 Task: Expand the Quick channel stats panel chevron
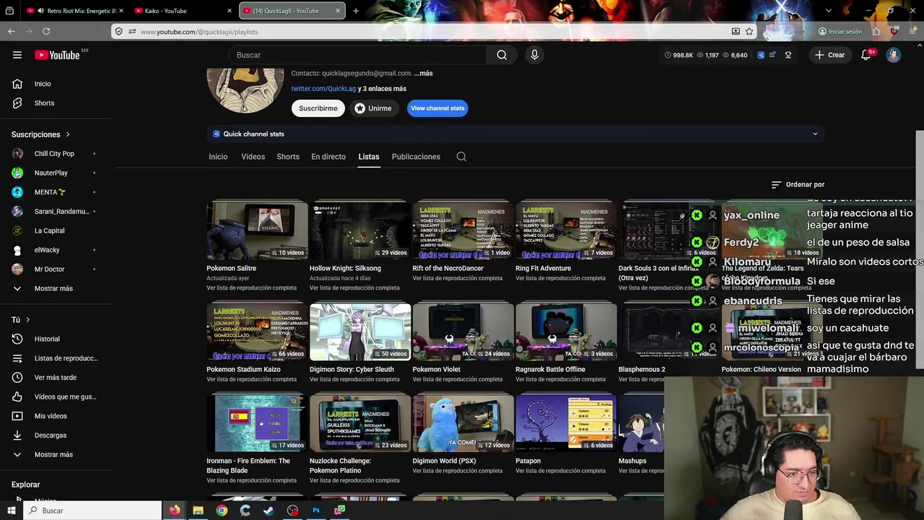coord(815,134)
